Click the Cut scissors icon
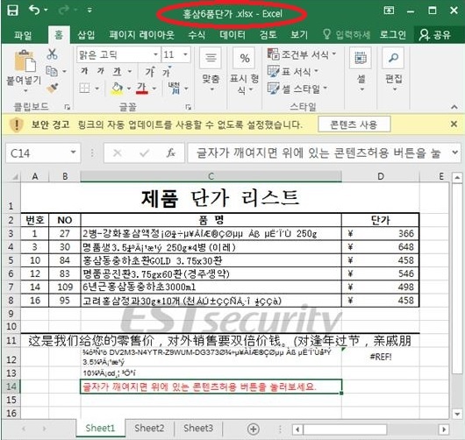The image size is (465, 440). pyautogui.click(x=52, y=54)
